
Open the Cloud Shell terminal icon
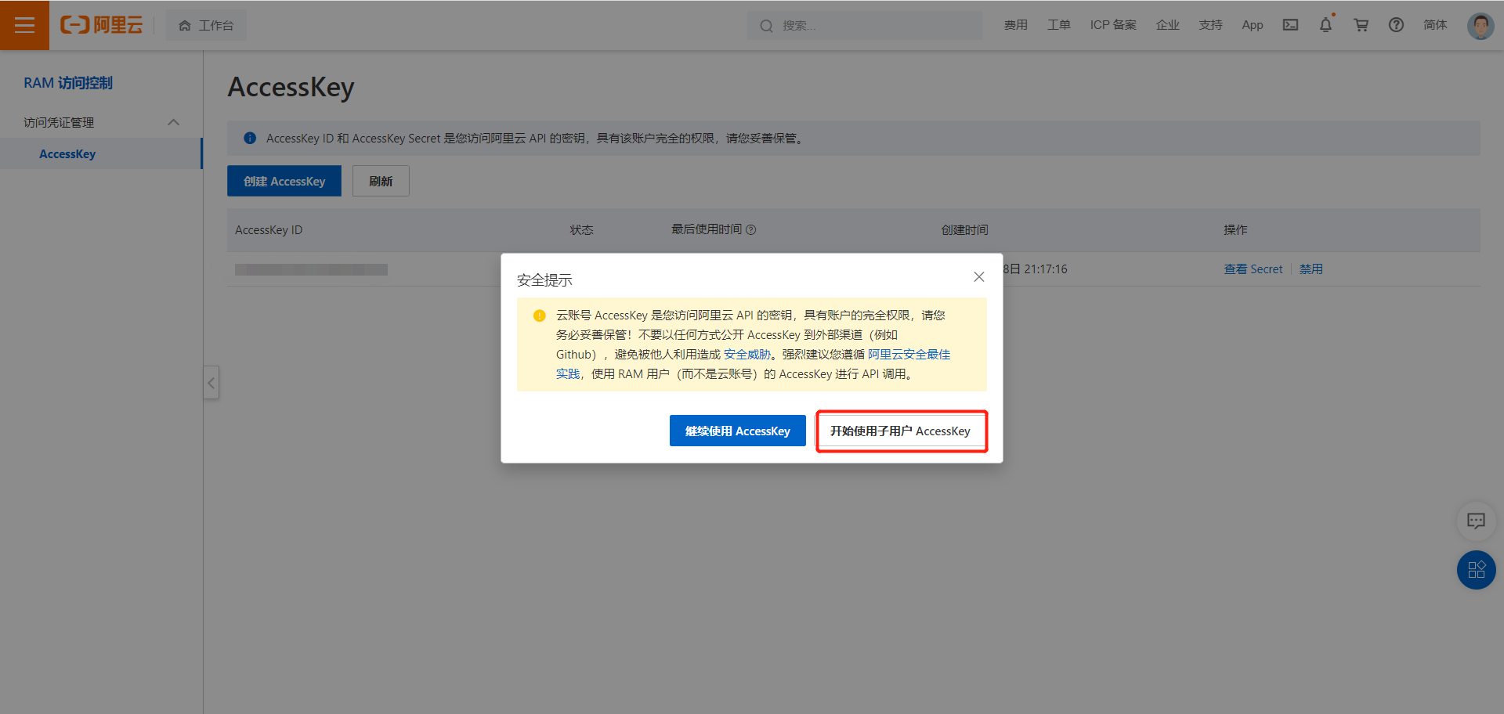pos(1290,25)
